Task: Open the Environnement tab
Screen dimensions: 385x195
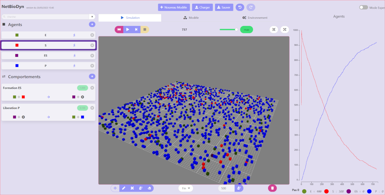Action: pyautogui.click(x=255, y=18)
